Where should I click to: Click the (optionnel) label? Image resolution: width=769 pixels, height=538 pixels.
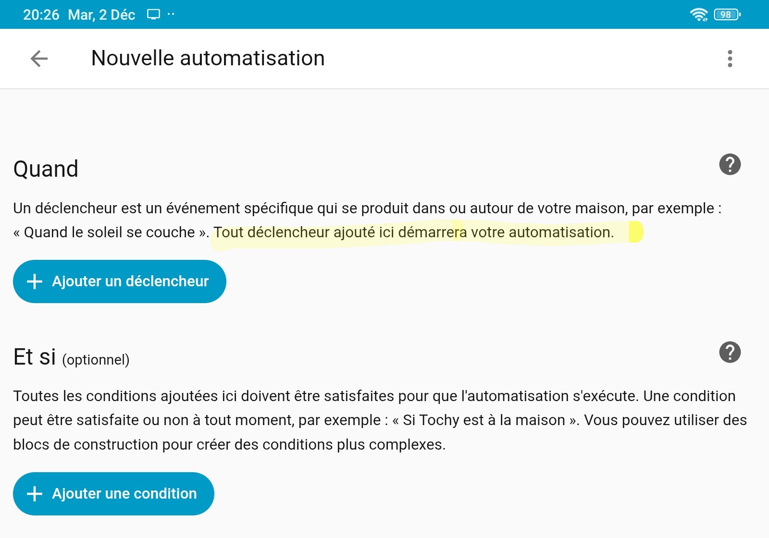click(96, 360)
